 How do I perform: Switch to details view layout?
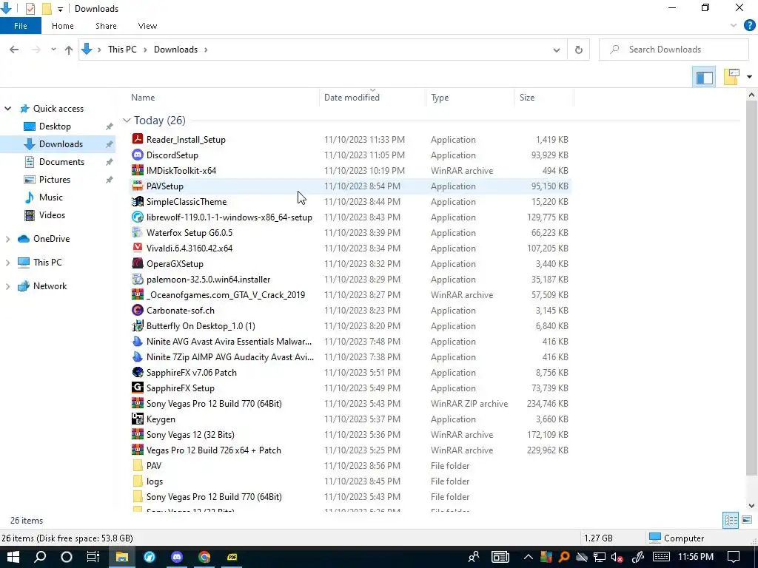[731, 520]
